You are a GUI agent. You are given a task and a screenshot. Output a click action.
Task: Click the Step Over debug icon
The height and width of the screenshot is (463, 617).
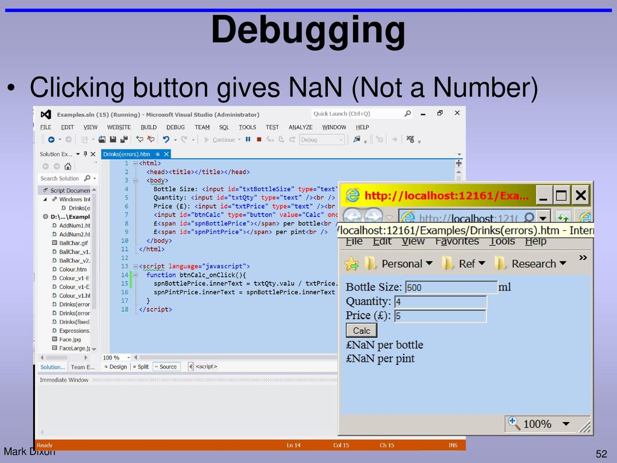coord(281,139)
